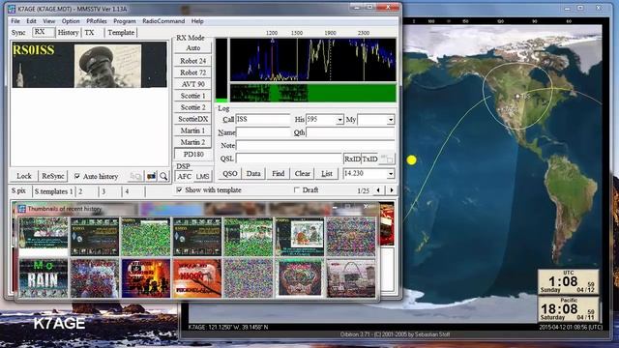Screen dimensions: 619x348
Task: Click the Name input field
Action: click(x=263, y=132)
